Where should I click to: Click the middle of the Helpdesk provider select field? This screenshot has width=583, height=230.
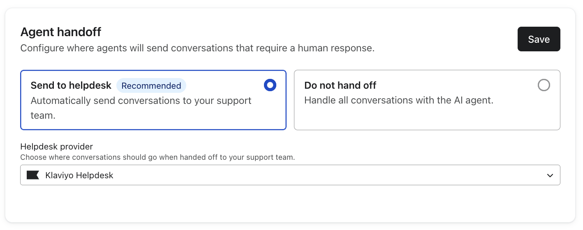290,175
